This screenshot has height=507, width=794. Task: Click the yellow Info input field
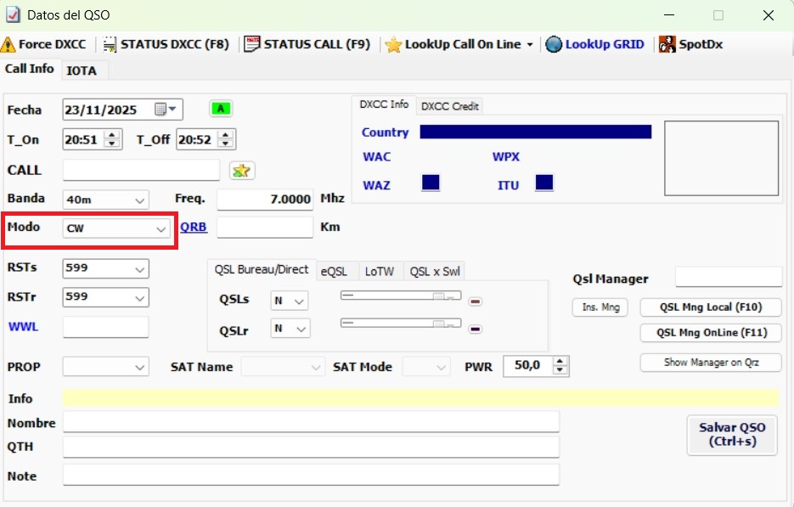pyautogui.click(x=420, y=397)
